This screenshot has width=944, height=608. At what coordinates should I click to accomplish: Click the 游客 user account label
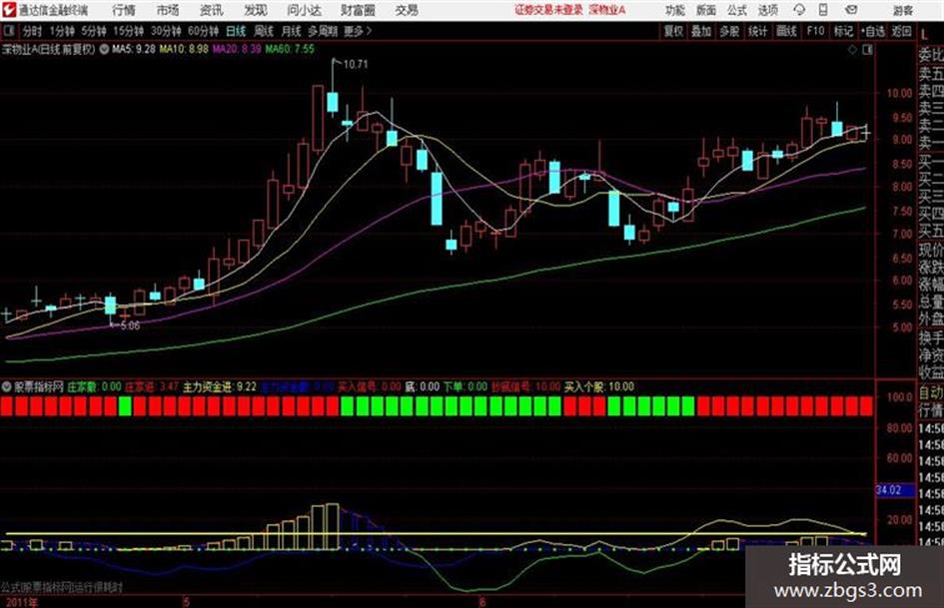903,10
